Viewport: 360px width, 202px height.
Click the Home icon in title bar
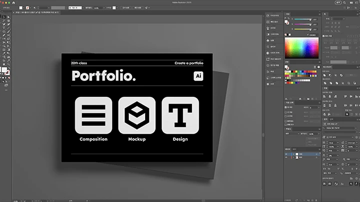(13, 3)
